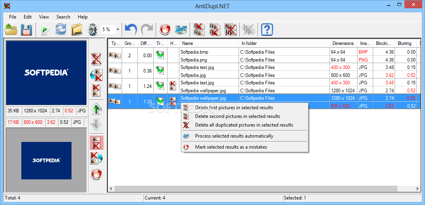Start search with the green play icon
The width and height of the screenshot is (425, 205).
click(45, 29)
